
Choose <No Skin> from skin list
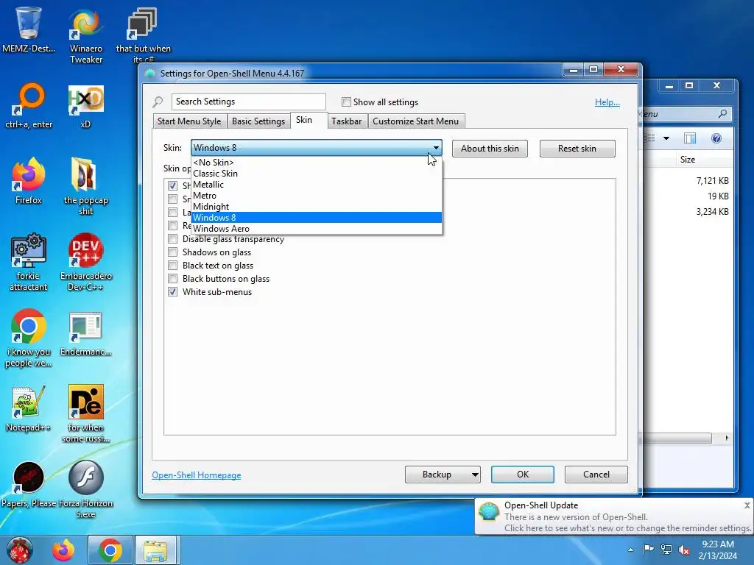point(317,163)
